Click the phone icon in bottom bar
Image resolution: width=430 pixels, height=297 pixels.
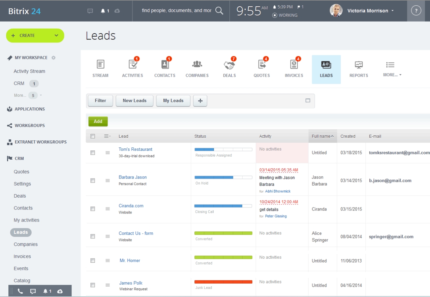point(20,291)
